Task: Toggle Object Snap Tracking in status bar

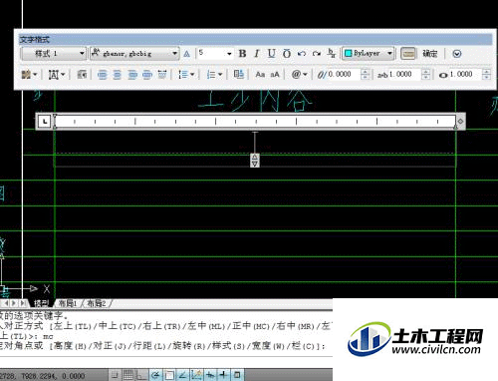Action: 183,375
